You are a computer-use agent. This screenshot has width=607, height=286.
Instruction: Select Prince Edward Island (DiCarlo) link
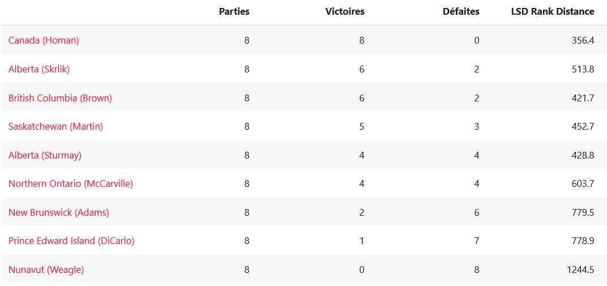point(71,241)
